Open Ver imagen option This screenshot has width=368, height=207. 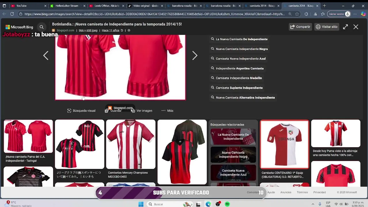141,111
